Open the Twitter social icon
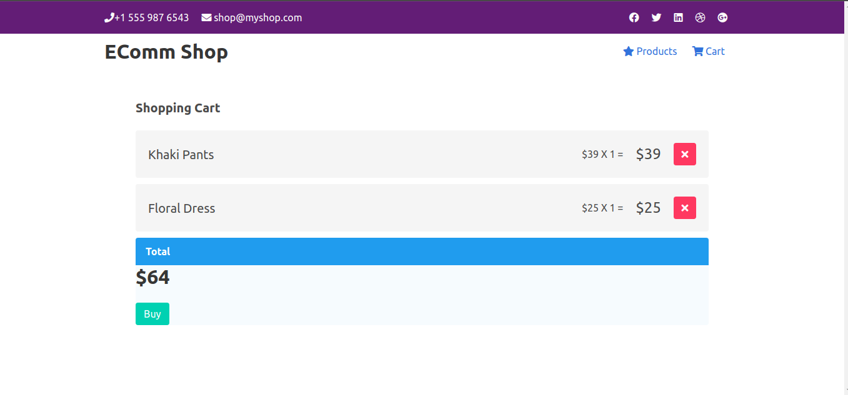 pyautogui.click(x=656, y=17)
